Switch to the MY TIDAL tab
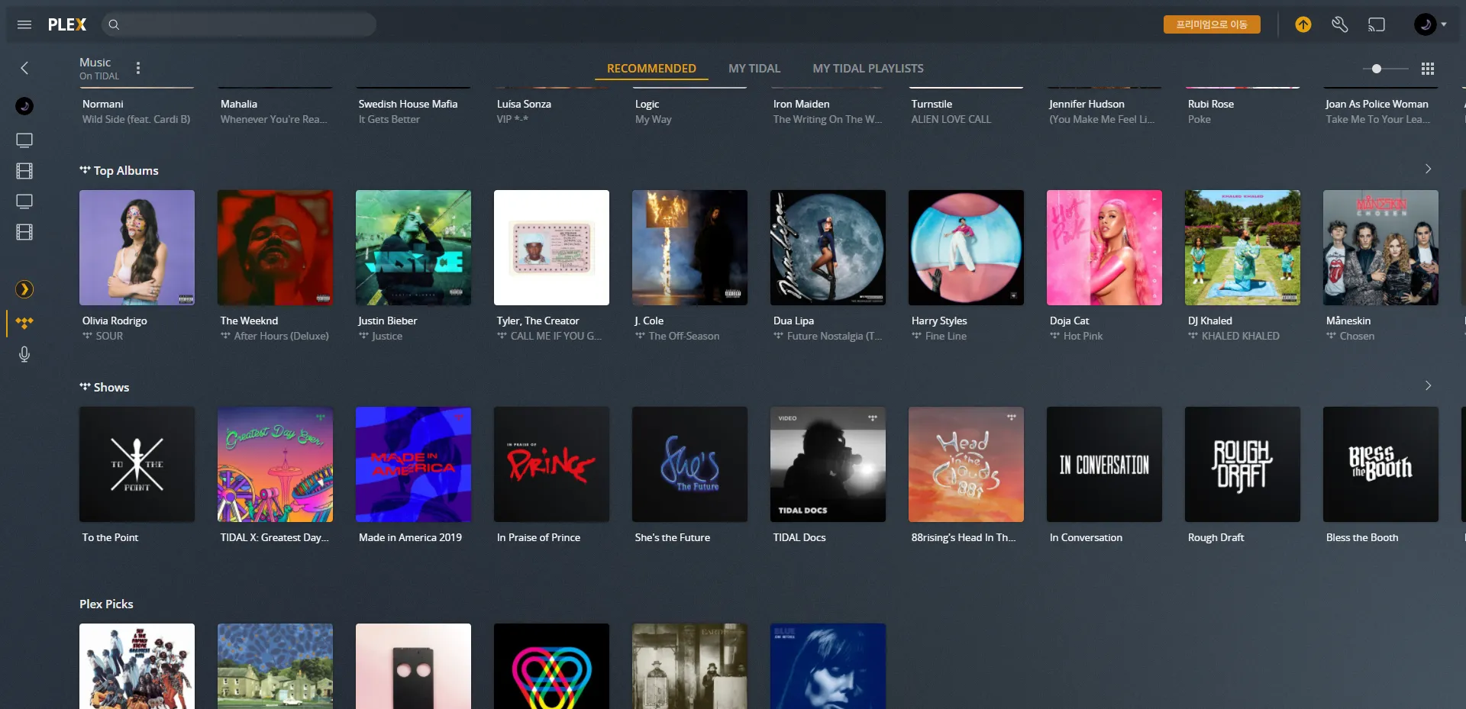Screen dimensions: 1466x709 tap(754, 69)
